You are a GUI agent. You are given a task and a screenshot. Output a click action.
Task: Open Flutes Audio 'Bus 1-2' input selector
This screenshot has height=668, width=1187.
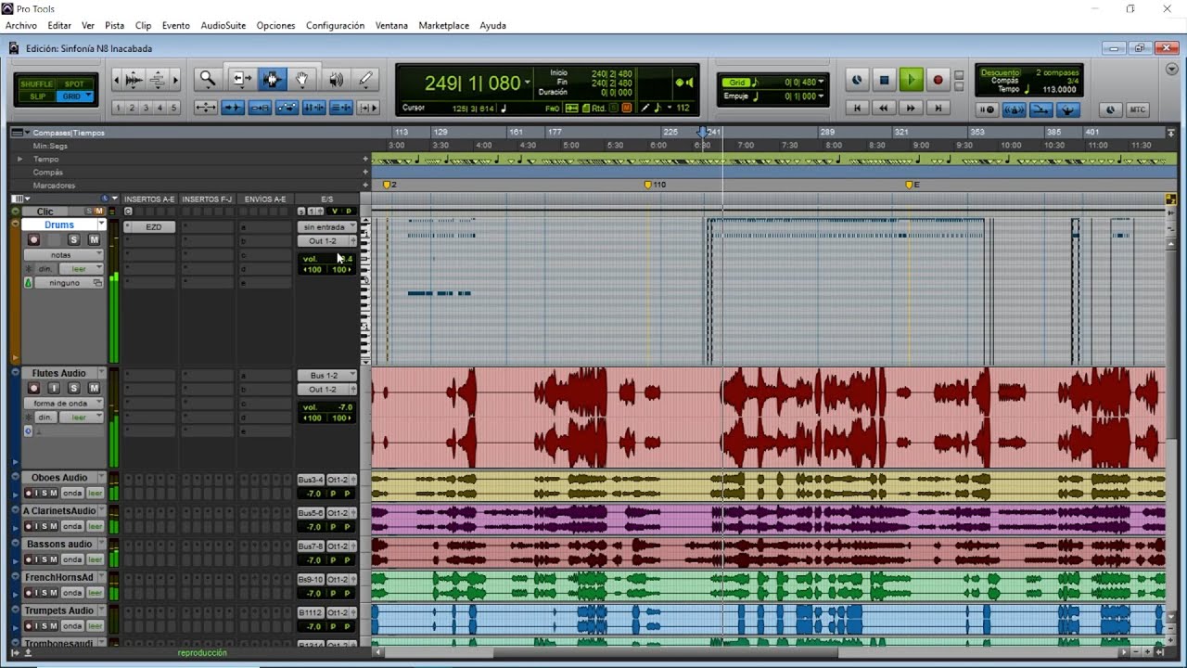tap(327, 375)
